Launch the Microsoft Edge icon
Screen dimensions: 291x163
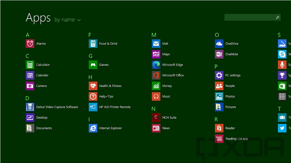coord(156,65)
